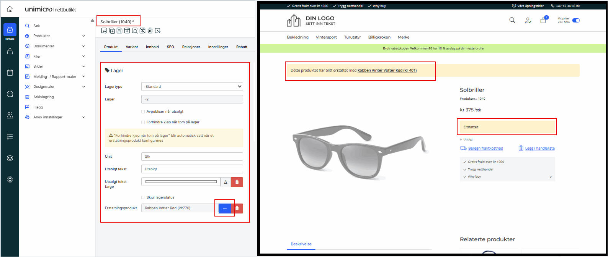Image resolution: width=608 pixels, height=257 pixels.
Task: Click the calendar icon in left sidebar
Action: tap(10, 73)
